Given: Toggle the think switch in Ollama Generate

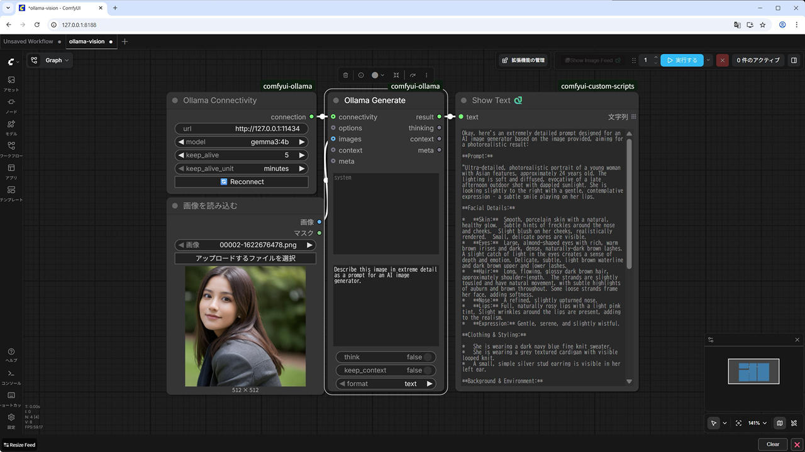Looking at the screenshot, I should coord(428,357).
